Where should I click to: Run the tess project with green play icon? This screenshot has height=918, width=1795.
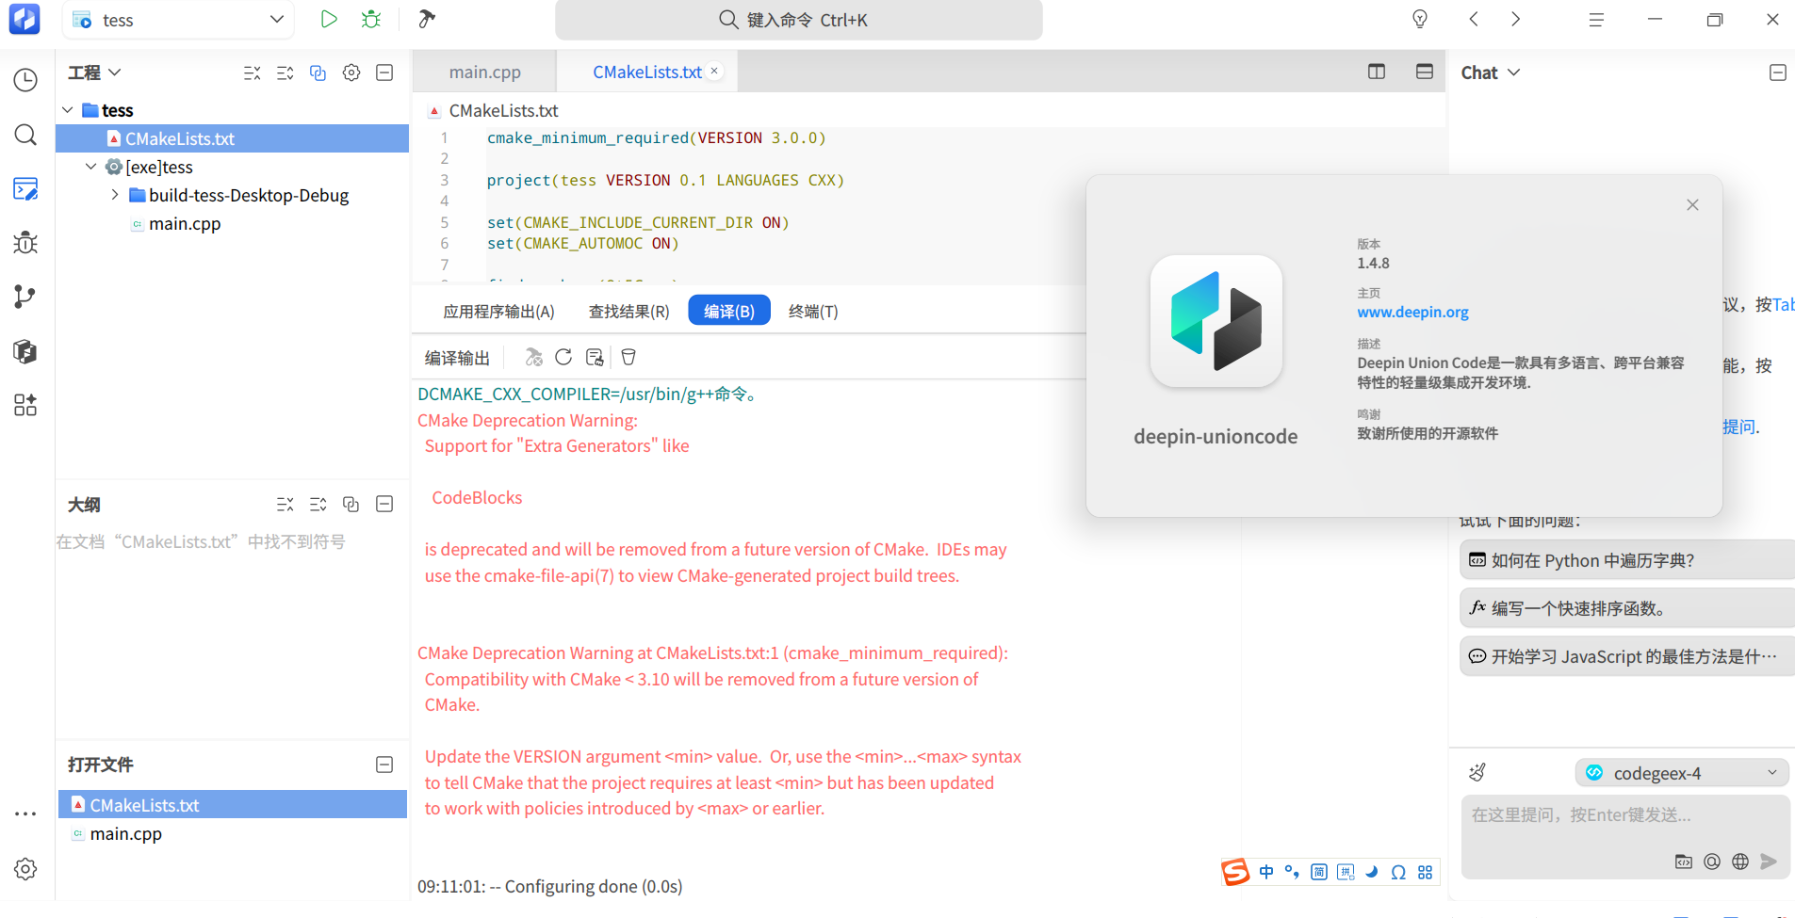[328, 20]
